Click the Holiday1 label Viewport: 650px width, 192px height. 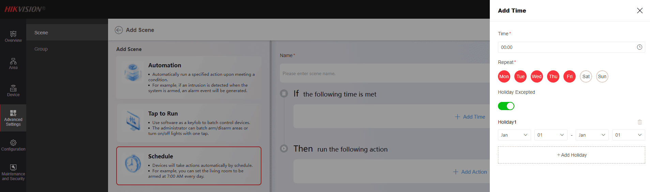coord(507,122)
